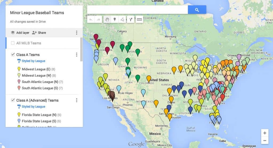The height and width of the screenshot is (148, 273).
Task: Open the Class A Teams layer options menu
Action: (x=77, y=55)
